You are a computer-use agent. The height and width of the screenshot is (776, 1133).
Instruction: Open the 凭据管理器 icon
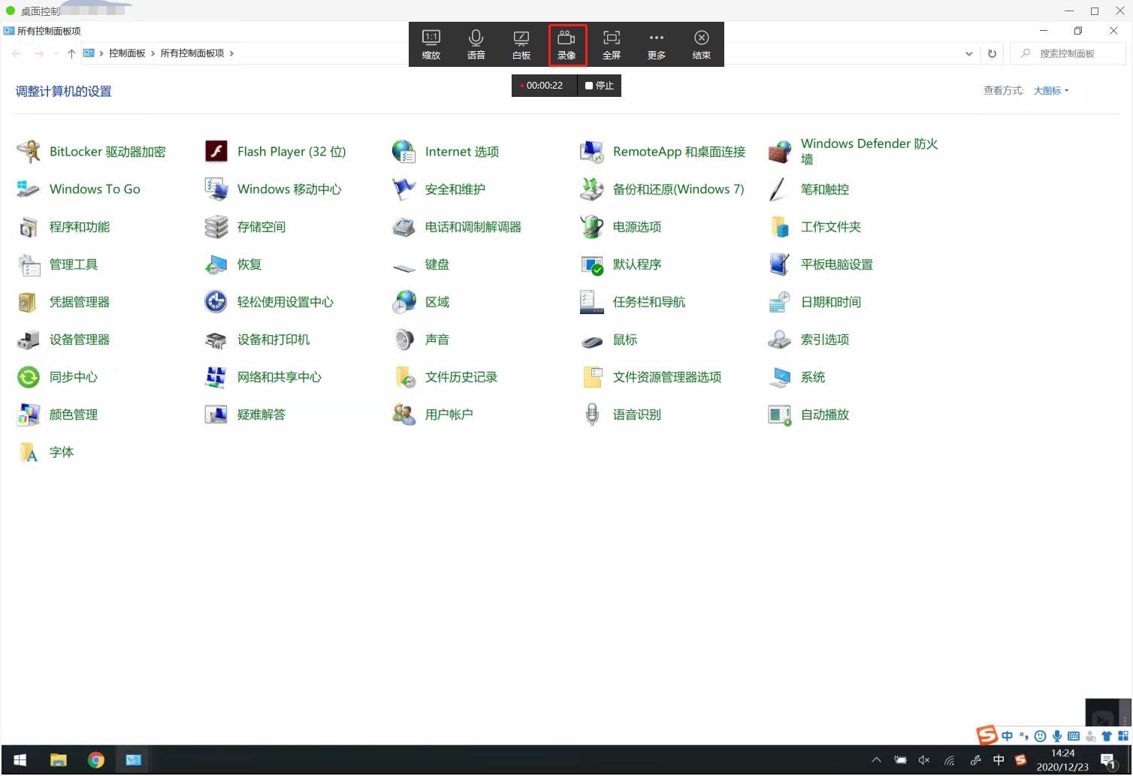point(29,302)
